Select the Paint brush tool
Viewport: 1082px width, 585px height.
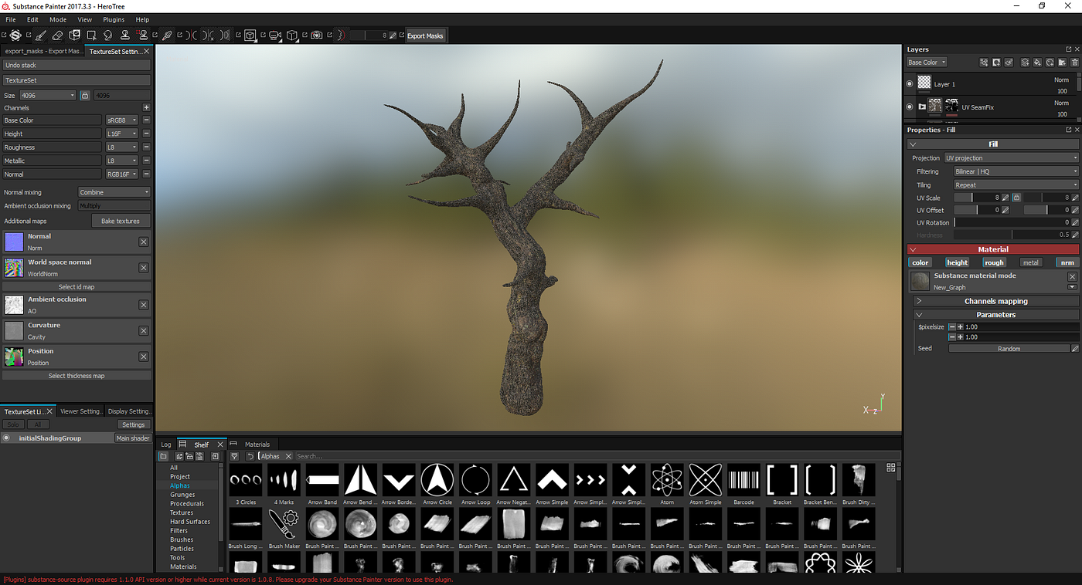pos(41,36)
